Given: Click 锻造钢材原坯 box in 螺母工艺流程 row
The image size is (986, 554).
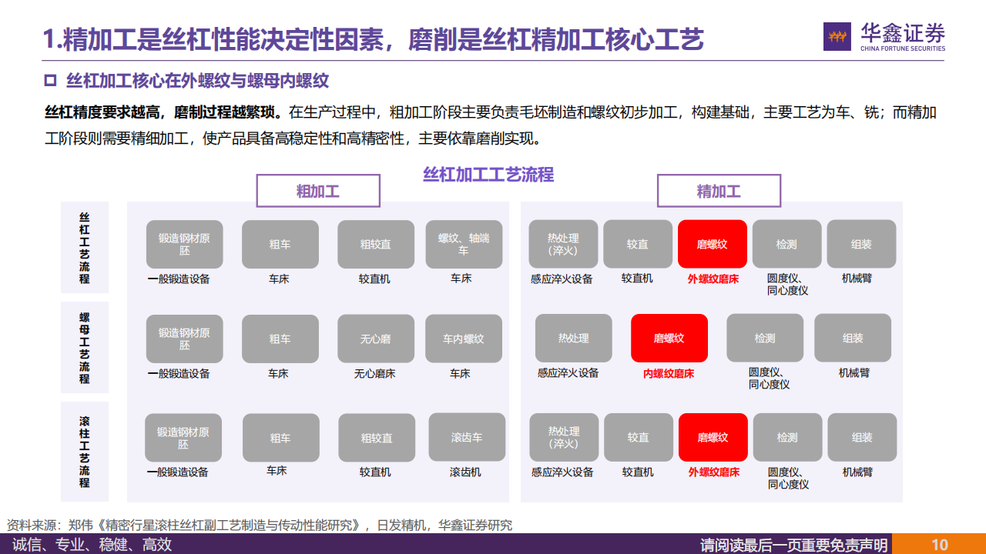Looking at the screenshot, I should pyautogui.click(x=185, y=339).
